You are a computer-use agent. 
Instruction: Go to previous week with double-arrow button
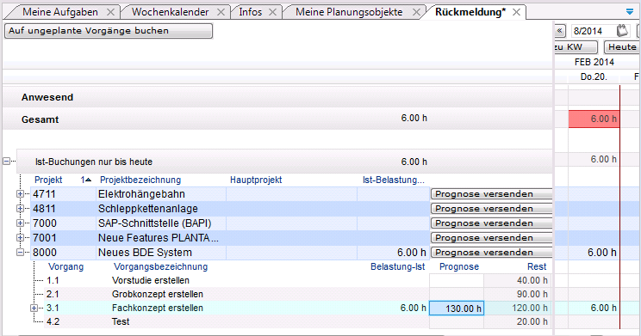point(560,31)
